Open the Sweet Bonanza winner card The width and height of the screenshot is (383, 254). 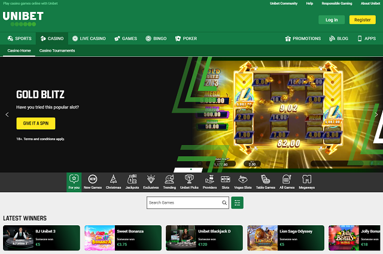(123, 238)
